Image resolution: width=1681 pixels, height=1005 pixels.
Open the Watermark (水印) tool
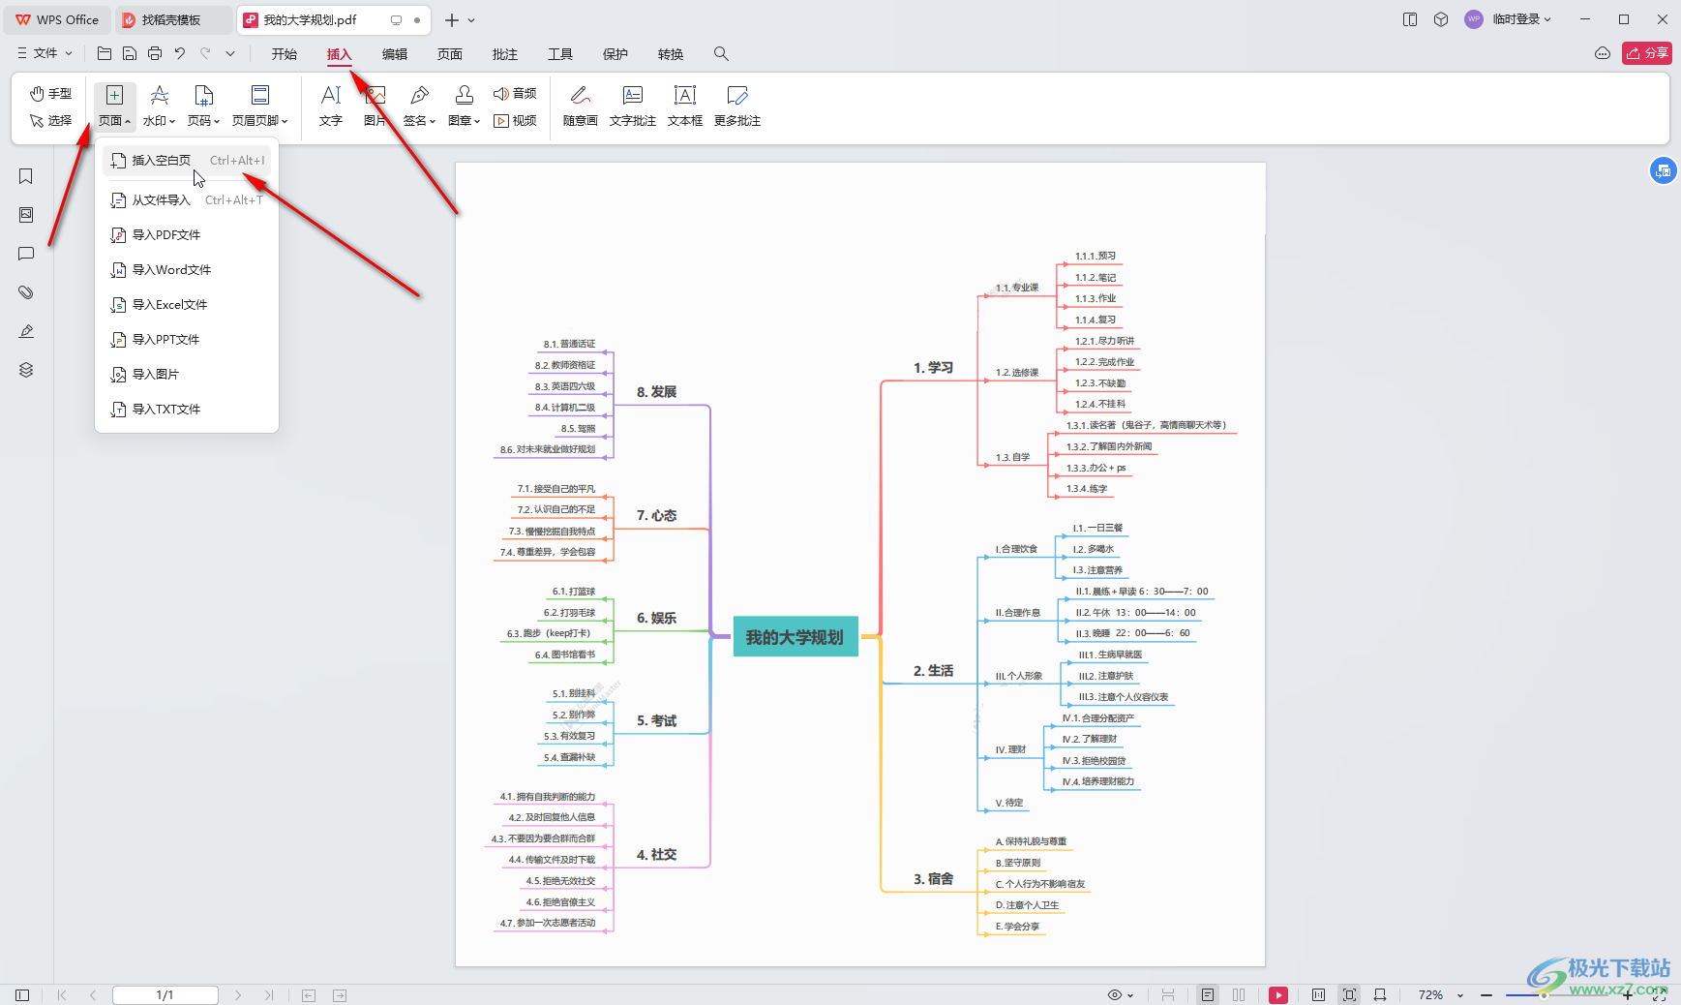(x=159, y=106)
